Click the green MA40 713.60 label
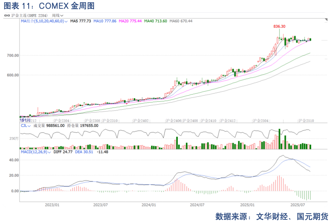Screen dimensions: 334x223 click(156, 21)
